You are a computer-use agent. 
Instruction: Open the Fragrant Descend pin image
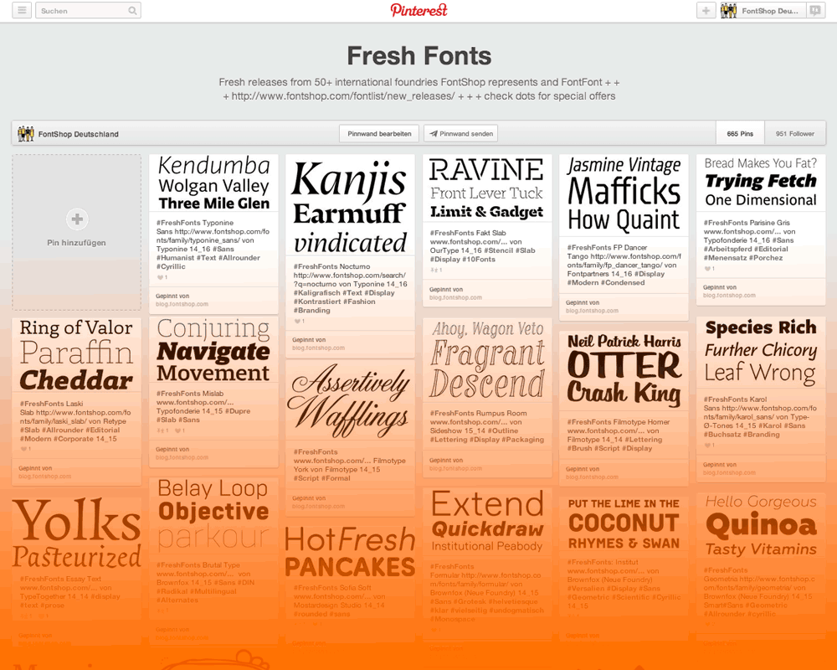point(487,360)
